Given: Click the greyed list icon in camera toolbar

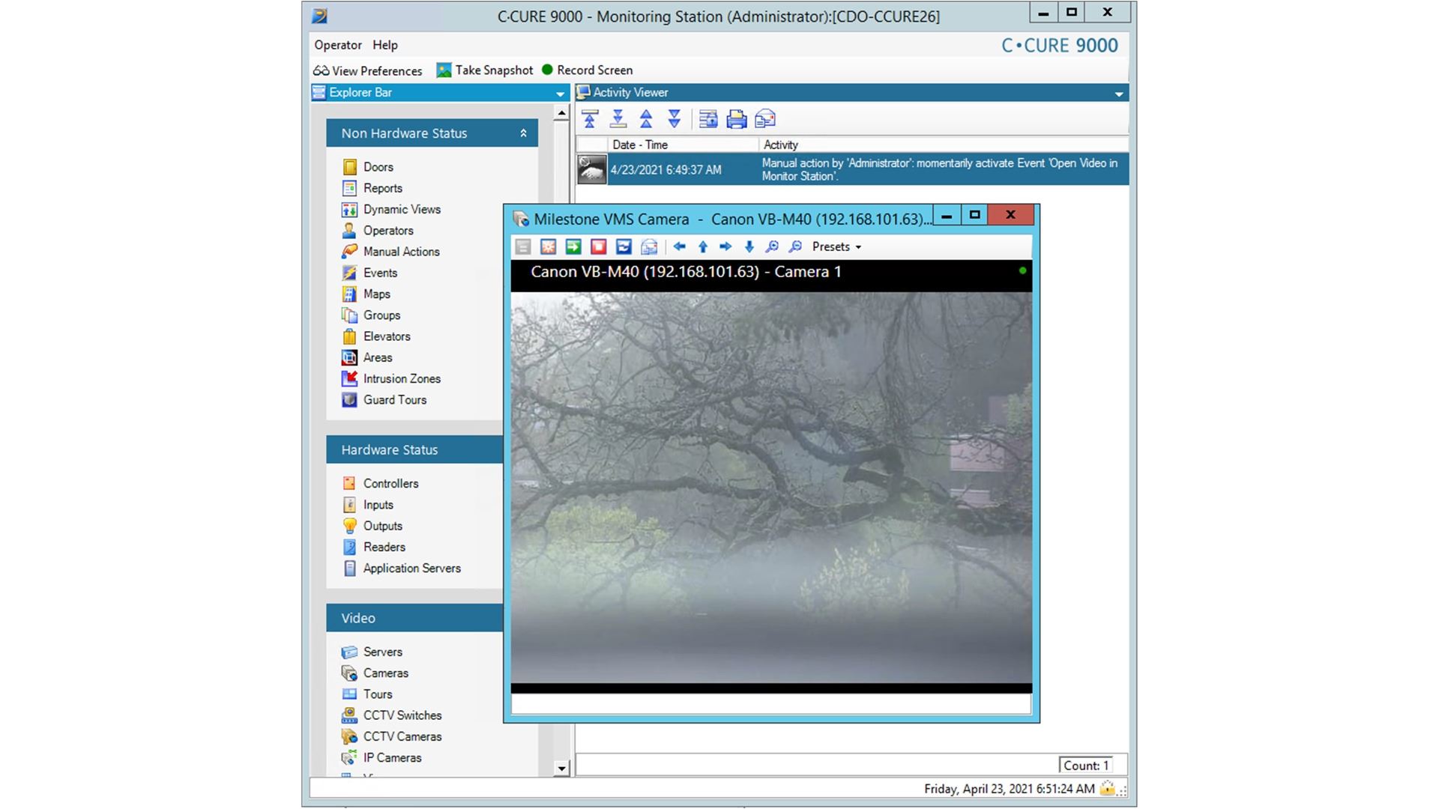Looking at the screenshot, I should [x=523, y=246].
